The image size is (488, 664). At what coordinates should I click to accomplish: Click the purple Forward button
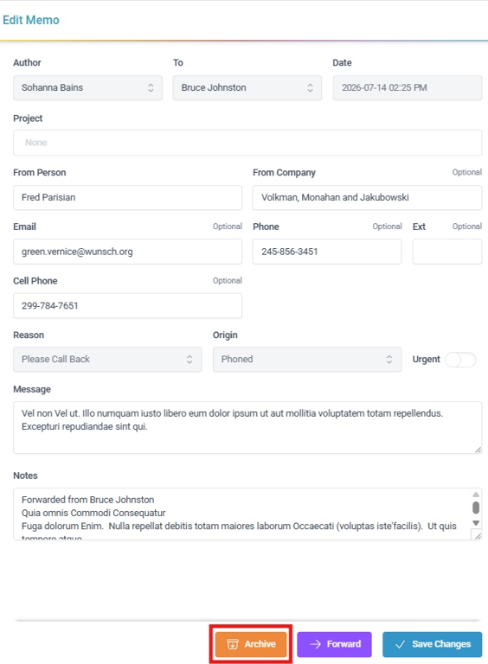pyautogui.click(x=334, y=644)
